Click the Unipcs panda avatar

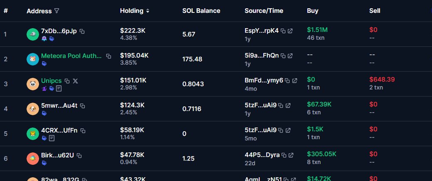[33, 84]
